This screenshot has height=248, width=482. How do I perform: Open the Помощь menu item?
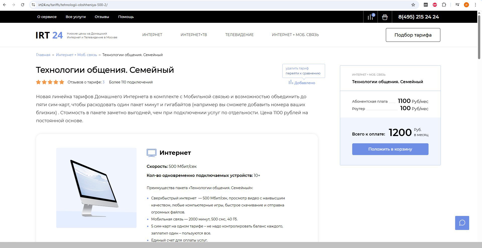[x=126, y=17]
